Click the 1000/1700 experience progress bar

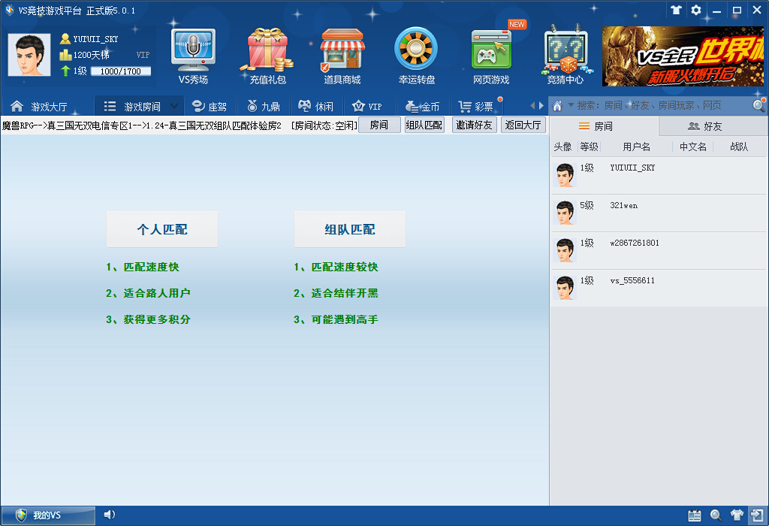121,71
